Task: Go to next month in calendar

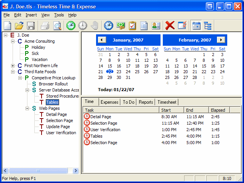Action: [221, 40]
